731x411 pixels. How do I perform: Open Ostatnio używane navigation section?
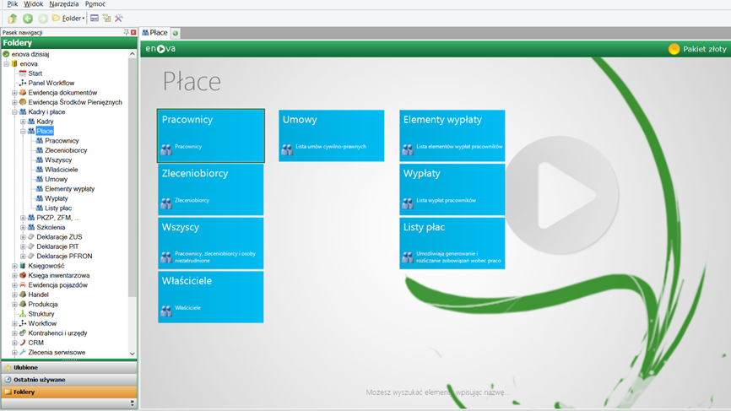point(69,380)
